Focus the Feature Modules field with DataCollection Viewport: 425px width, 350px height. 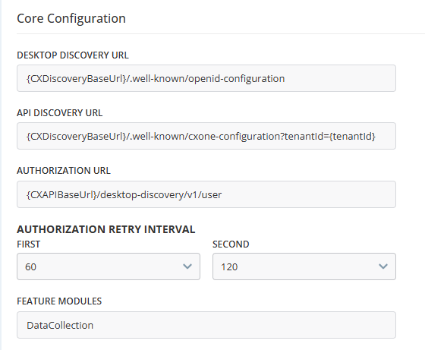point(206,325)
